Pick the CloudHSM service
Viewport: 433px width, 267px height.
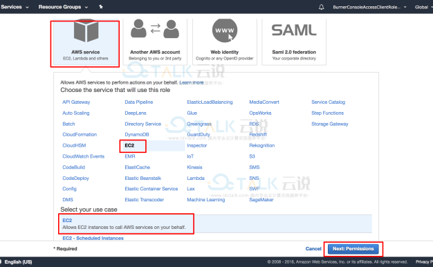(x=74, y=145)
